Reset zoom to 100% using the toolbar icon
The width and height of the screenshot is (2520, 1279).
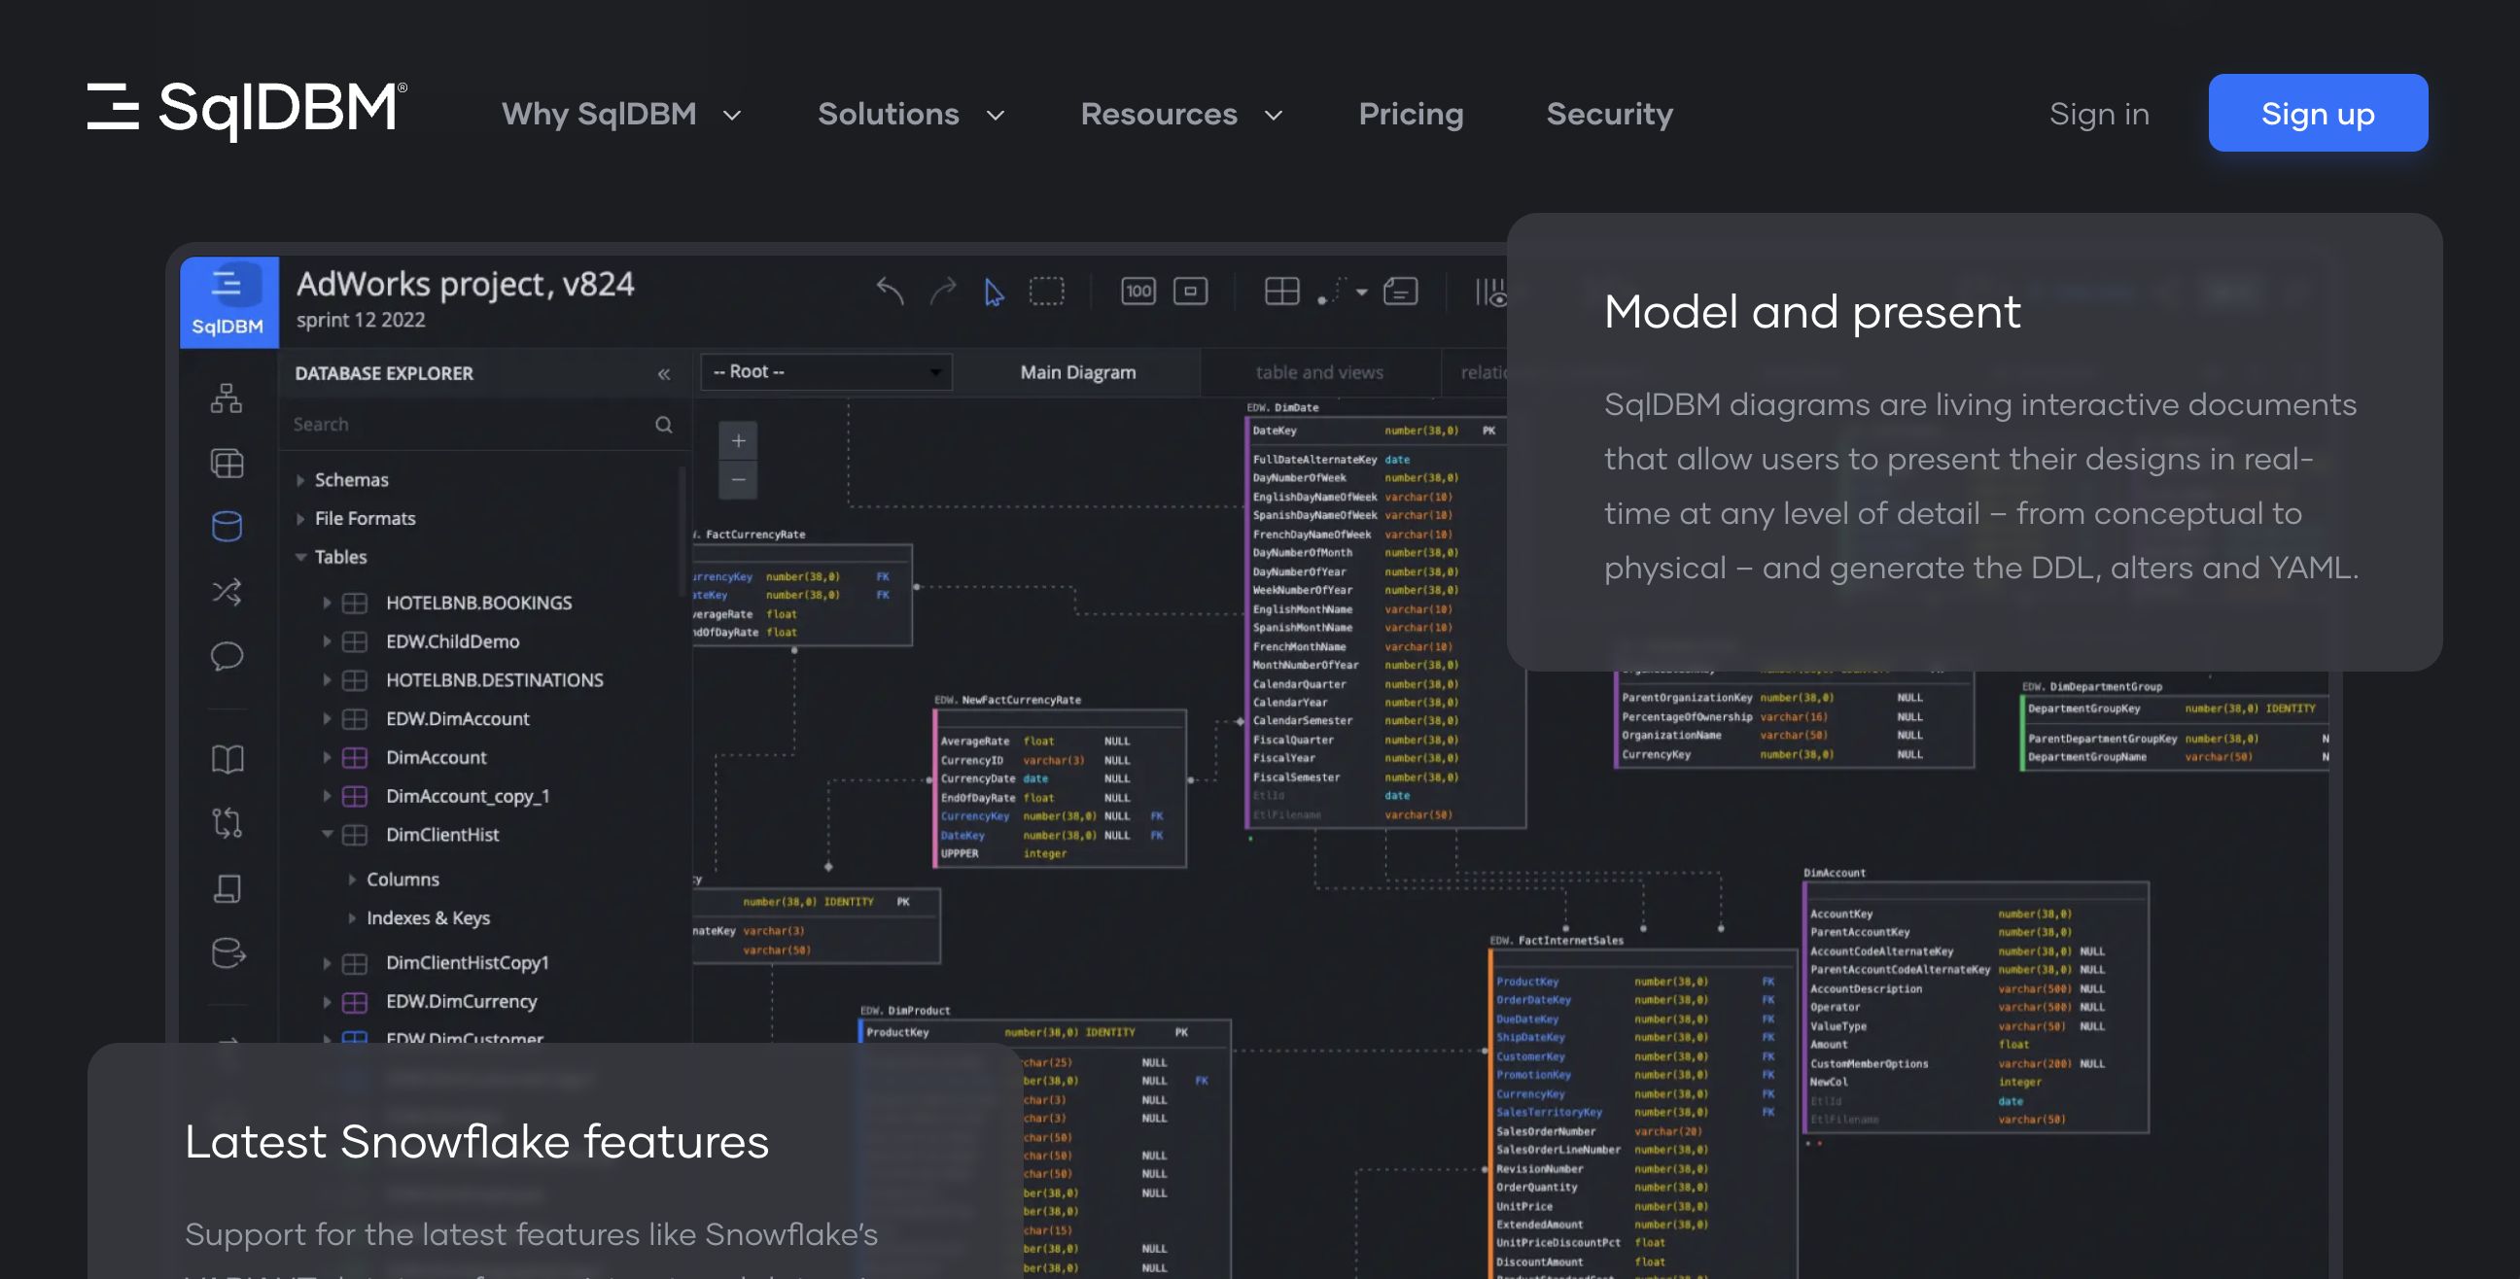click(x=1137, y=291)
